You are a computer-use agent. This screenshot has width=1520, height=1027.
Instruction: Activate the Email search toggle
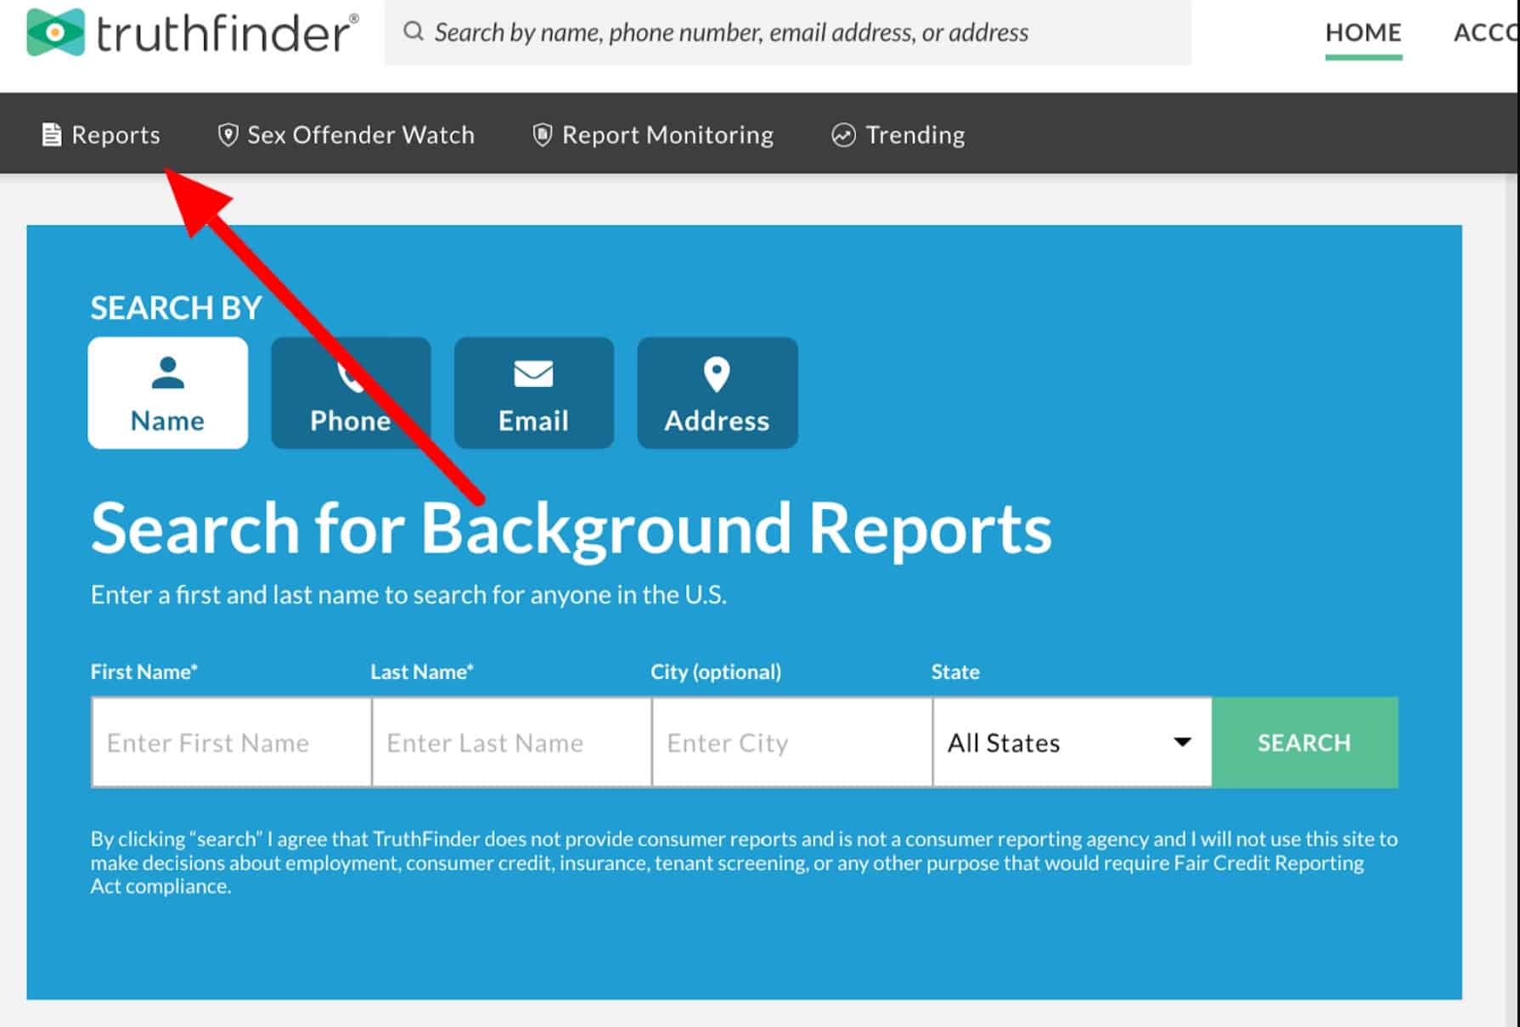pyautogui.click(x=534, y=392)
